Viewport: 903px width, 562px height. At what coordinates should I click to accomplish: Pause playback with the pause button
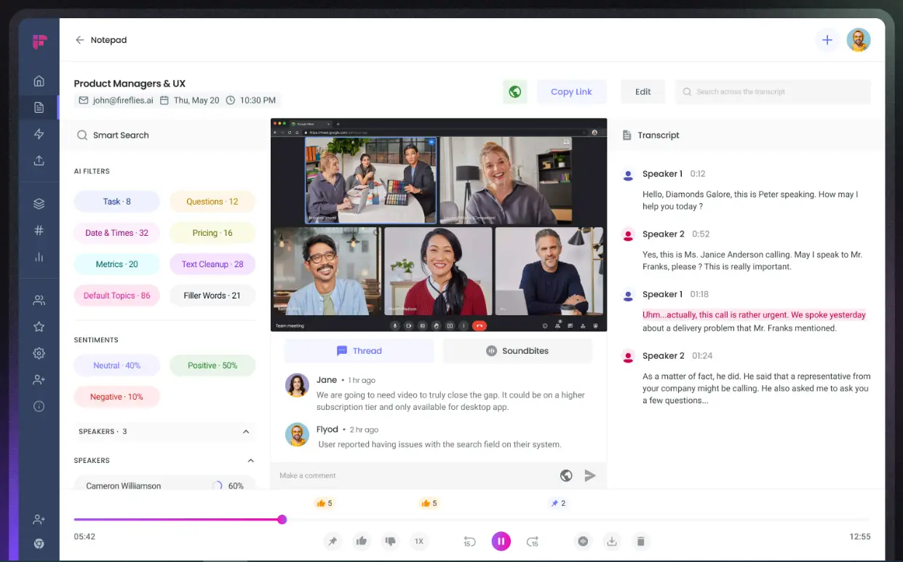click(501, 541)
